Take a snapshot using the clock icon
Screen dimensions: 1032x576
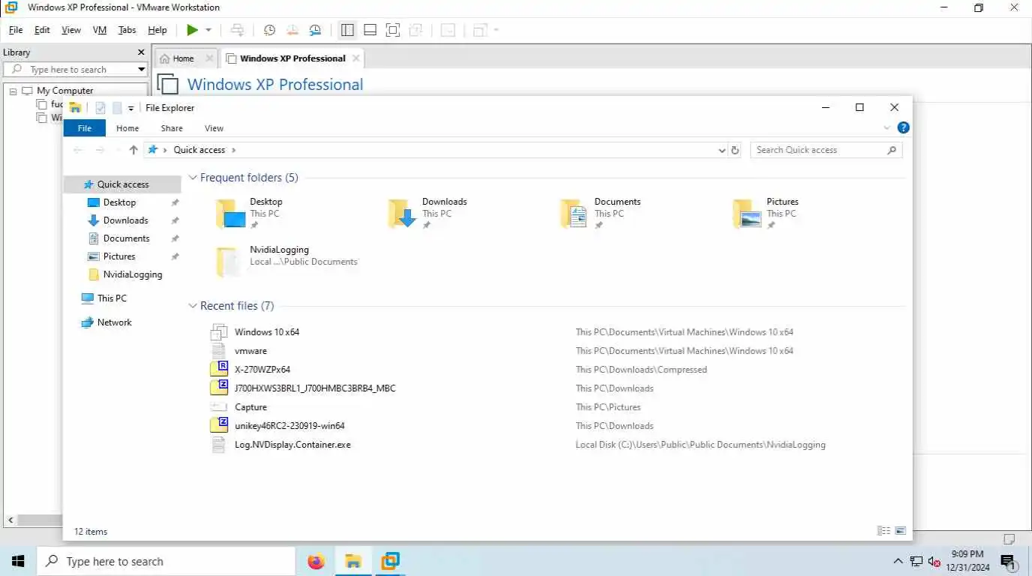pos(269,30)
